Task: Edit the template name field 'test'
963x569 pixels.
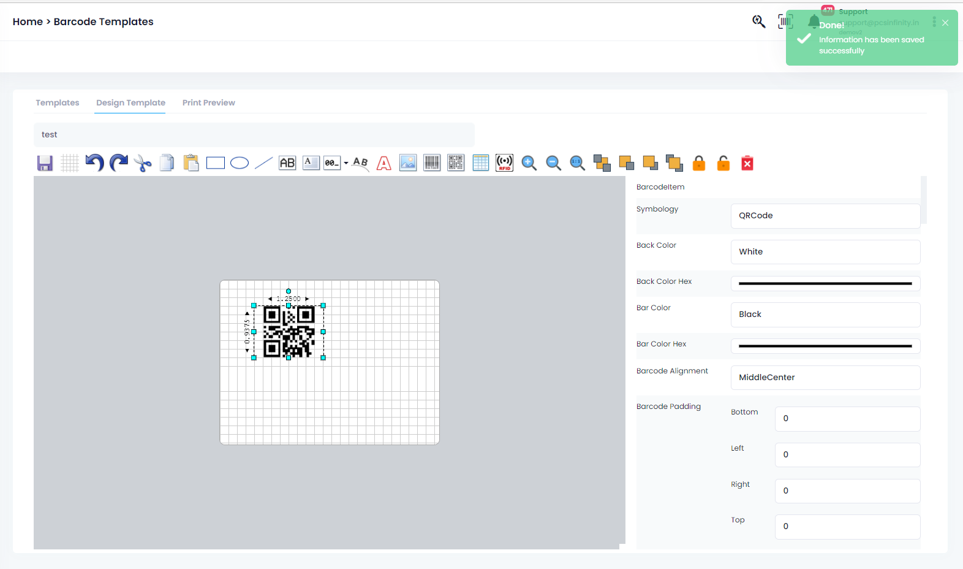Action: [x=254, y=134]
